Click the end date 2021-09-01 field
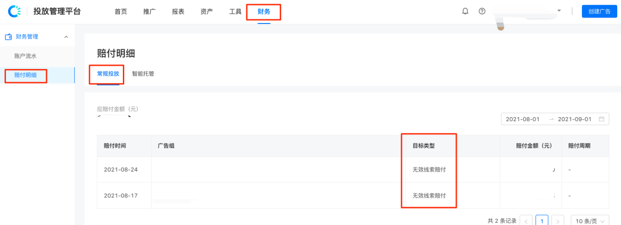 pyautogui.click(x=575, y=119)
